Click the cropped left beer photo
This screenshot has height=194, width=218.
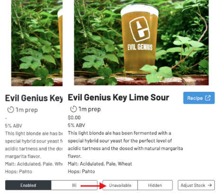[x=37, y=43]
